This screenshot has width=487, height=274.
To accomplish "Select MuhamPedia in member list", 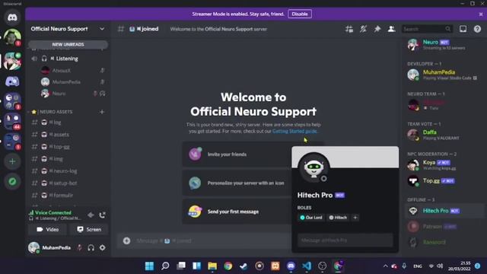I will (444, 75).
